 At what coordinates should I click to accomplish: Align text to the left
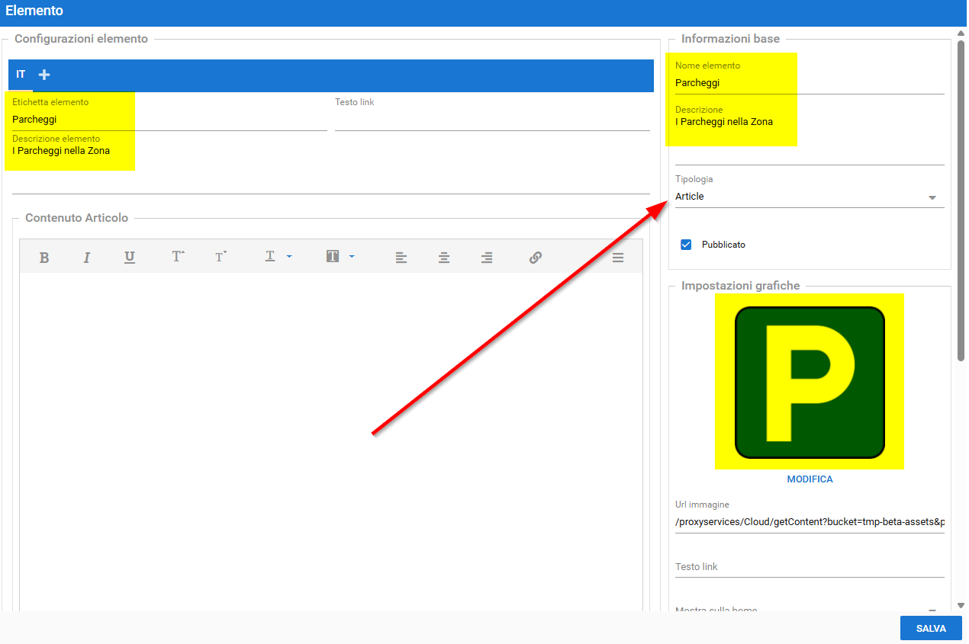[x=401, y=258]
